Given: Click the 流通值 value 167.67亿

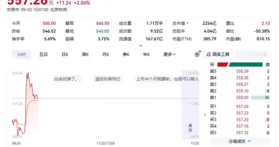Looking at the screenshot, I should (154, 39).
